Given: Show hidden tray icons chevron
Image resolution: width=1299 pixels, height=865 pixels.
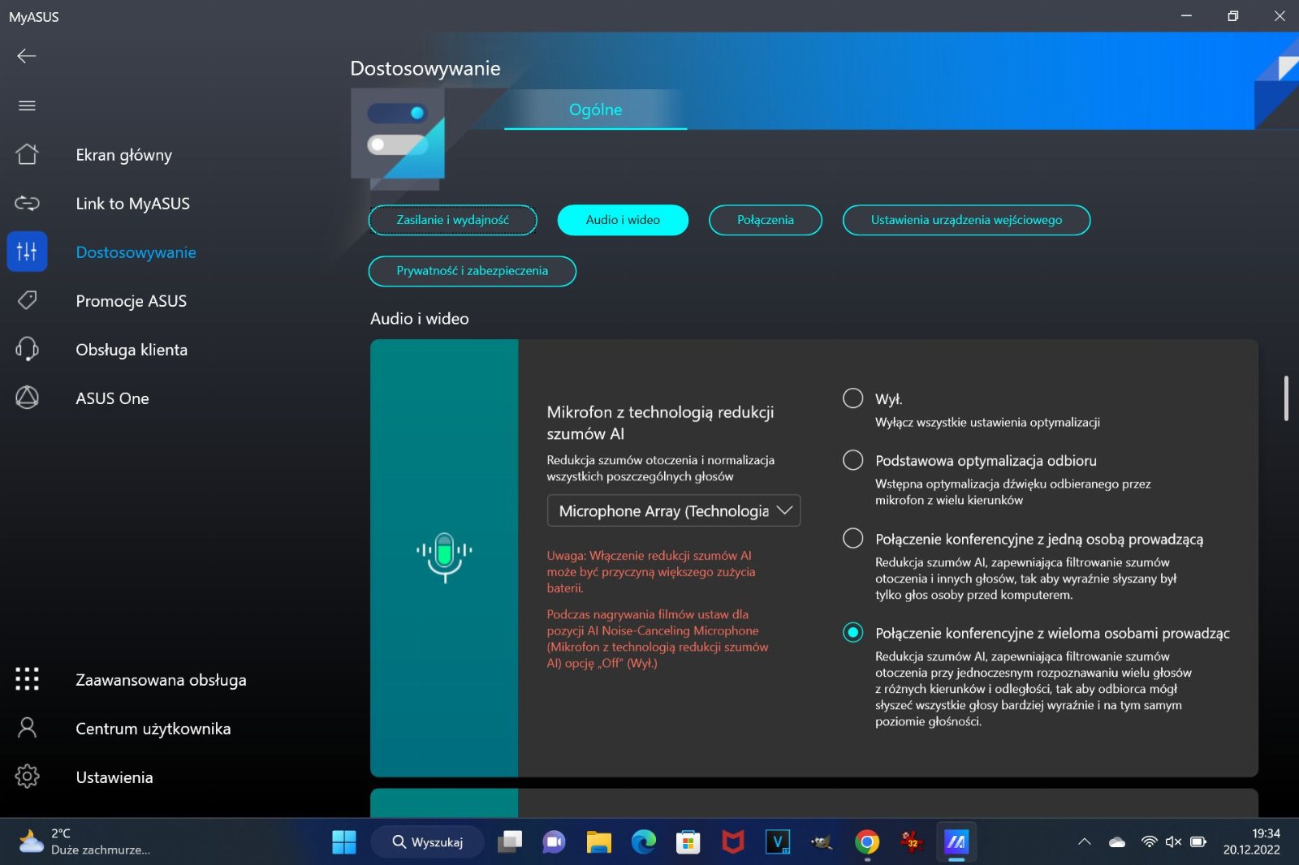Looking at the screenshot, I should tap(1084, 842).
